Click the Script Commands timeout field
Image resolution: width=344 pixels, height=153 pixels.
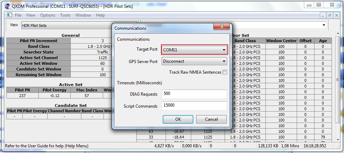point(194,106)
